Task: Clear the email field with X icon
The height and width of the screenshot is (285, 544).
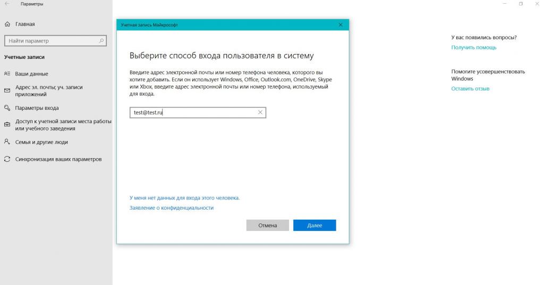Action: [x=260, y=113]
